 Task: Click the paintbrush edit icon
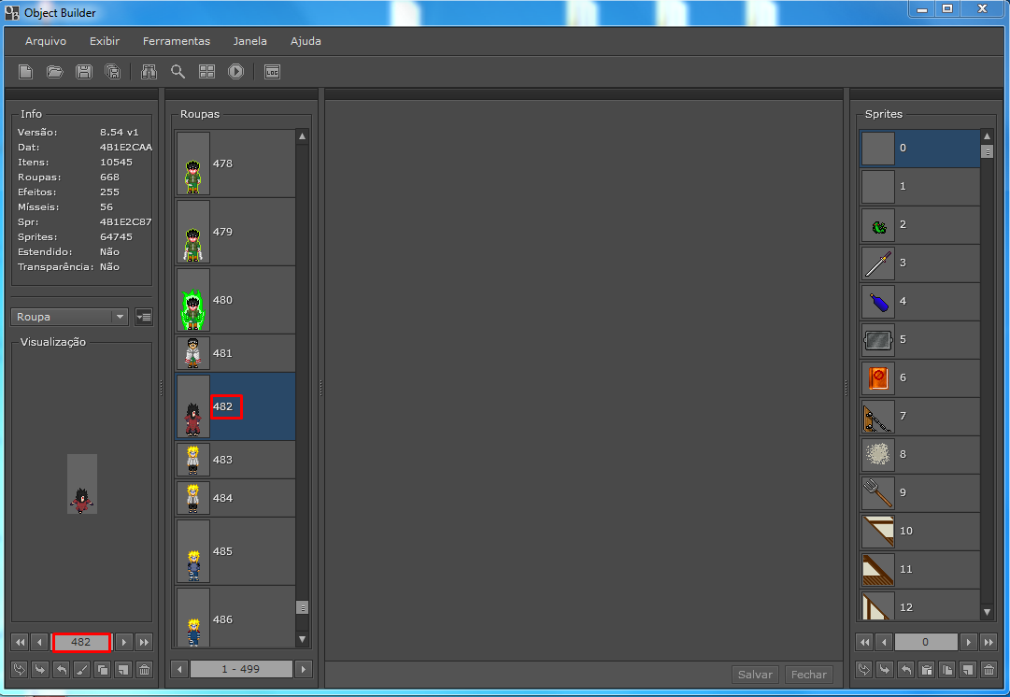click(x=81, y=669)
